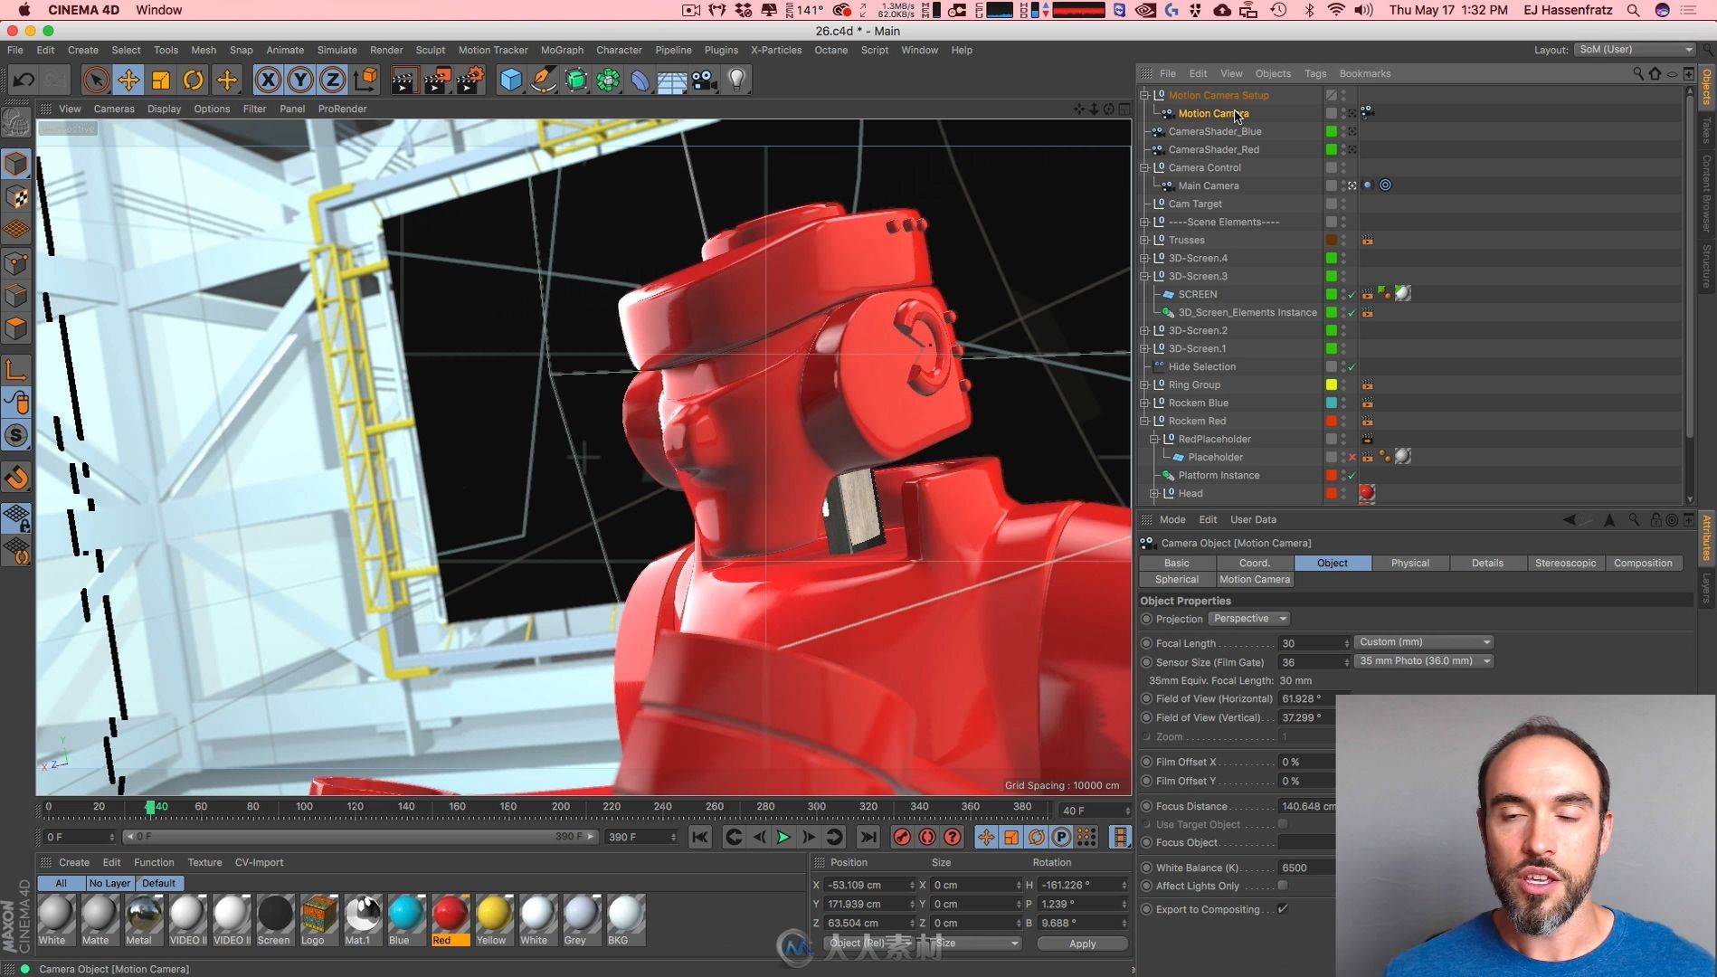Image resolution: width=1717 pixels, height=977 pixels.
Task: Select the Live Selection tool
Action: click(95, 80)
